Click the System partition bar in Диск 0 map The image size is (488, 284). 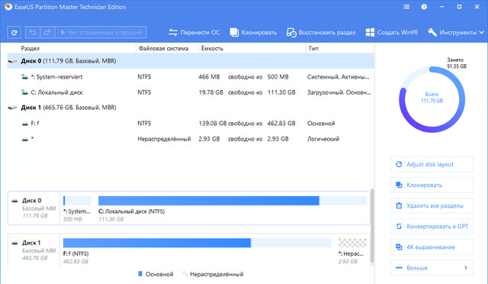[77, 201]
